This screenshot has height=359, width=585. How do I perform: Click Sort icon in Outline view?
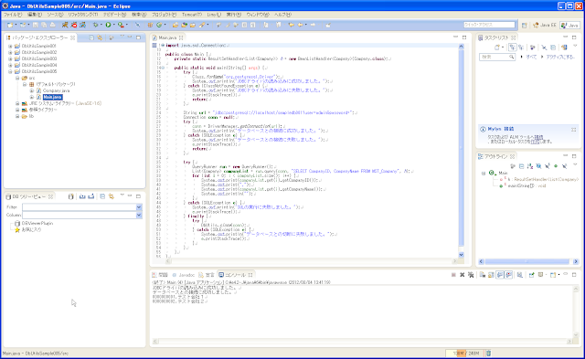[530, 166]
